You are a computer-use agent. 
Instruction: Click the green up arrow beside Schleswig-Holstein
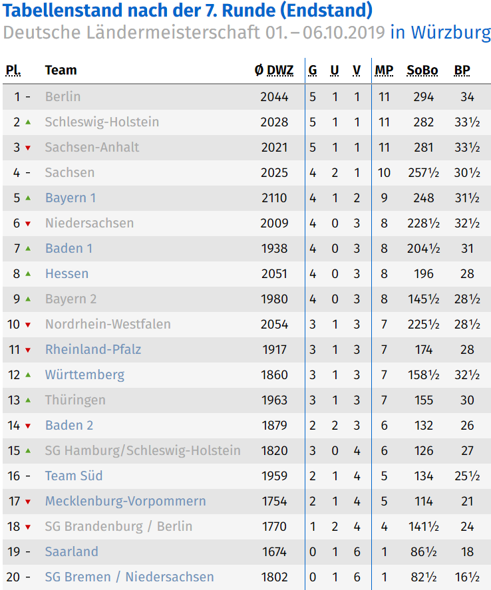(x=28, y=122)
